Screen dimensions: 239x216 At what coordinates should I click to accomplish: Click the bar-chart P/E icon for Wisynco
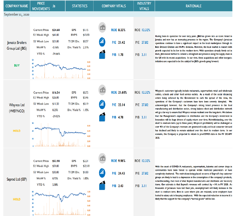coord(102,104)
